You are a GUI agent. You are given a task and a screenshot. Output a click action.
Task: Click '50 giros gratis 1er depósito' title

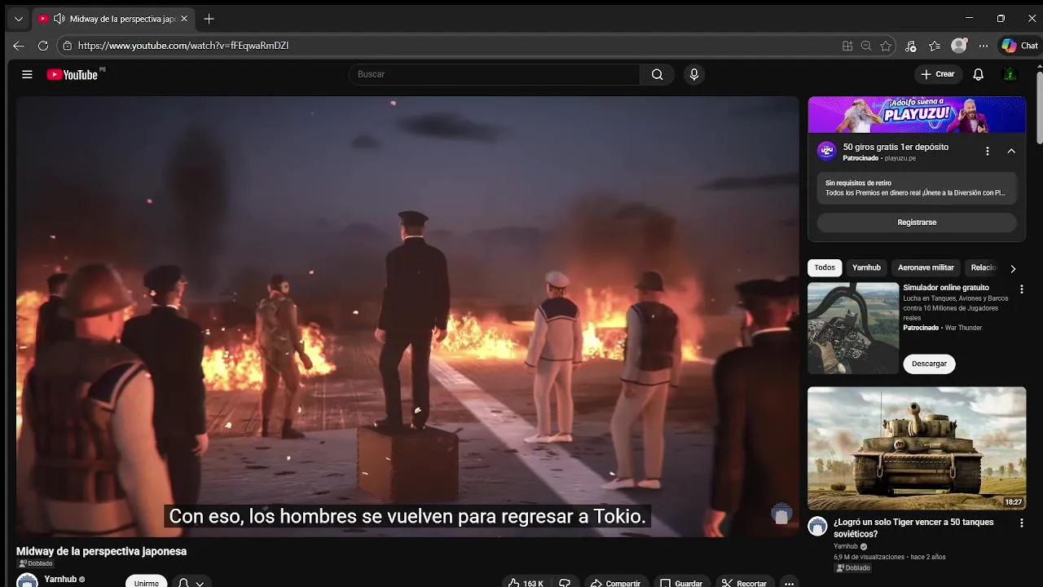896,147
